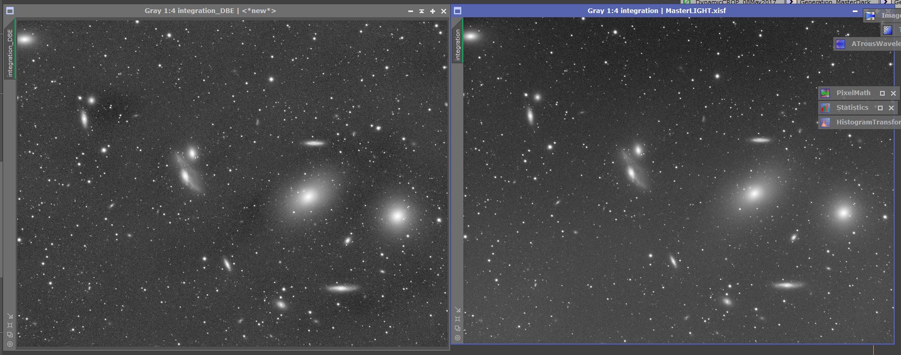Viewport: 901px width, 355px height.
Task: Select the Statistics label
Action: [852, 108]
